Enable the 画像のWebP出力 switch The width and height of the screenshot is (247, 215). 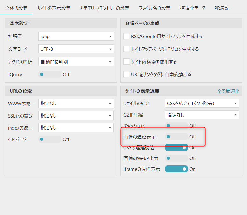pyautogui.click(x=176, y=158)
